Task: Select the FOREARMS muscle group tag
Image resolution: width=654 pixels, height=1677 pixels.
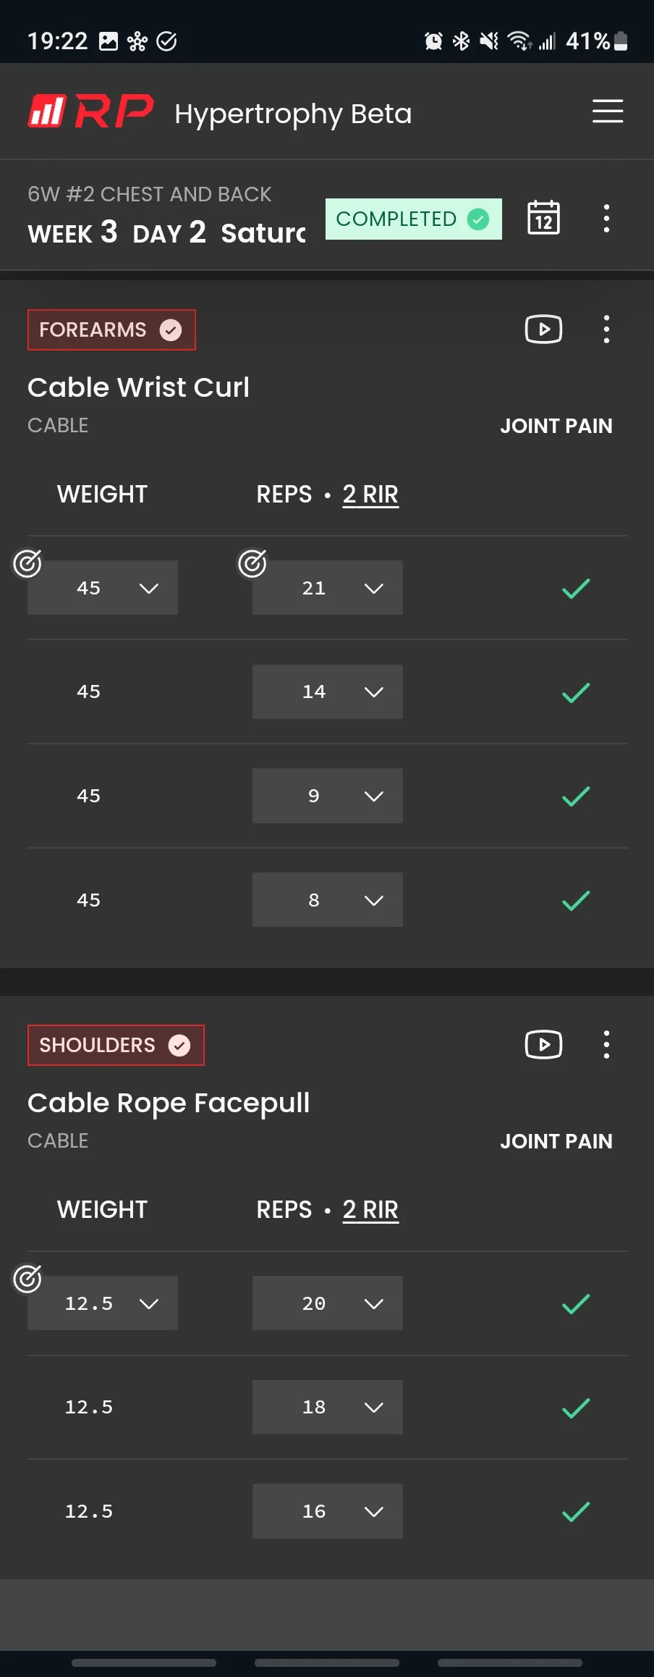Action: (111, 330)
